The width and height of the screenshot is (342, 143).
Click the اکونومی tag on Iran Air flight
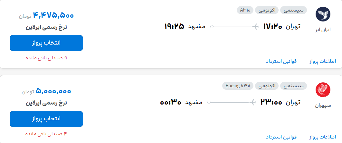(x=267, y=10)
